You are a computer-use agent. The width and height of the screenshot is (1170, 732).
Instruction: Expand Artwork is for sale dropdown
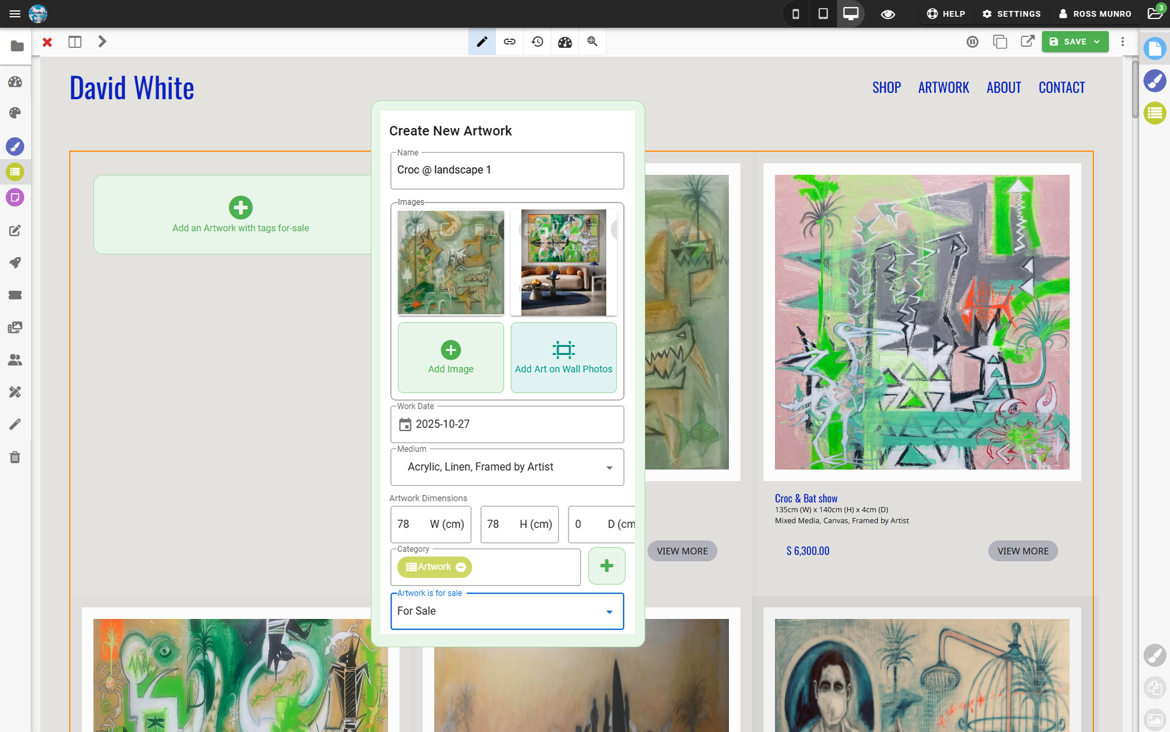[x=507, y=611]
